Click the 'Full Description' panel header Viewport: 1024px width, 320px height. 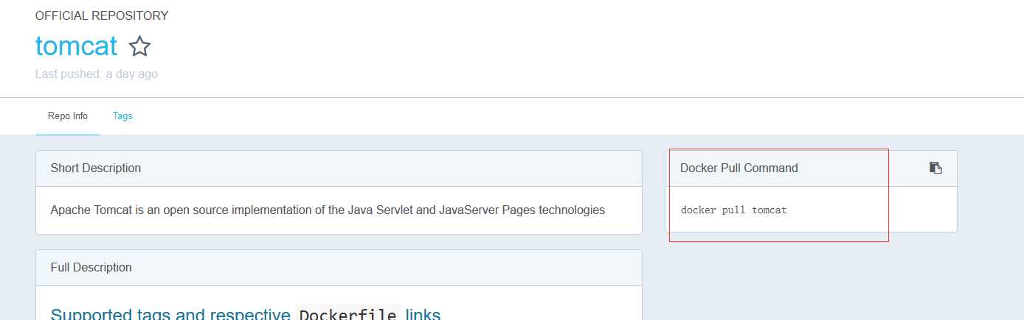tap(339, 268)
